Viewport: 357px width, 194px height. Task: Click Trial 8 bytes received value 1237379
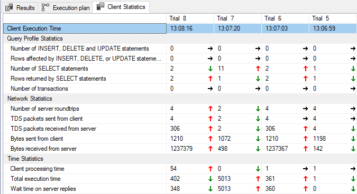tap(181, 149)
